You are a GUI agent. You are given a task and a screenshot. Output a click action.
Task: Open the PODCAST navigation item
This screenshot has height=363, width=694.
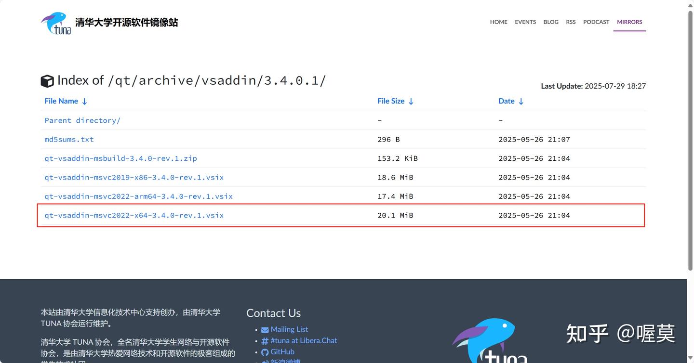click(x=596, y=22)
